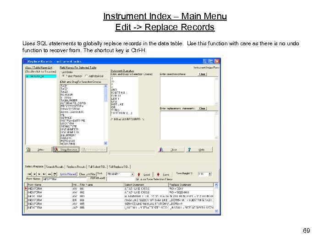Click the List is Filtered button
The width and height of the screenshot is (330, 247).
pos(68,174)
